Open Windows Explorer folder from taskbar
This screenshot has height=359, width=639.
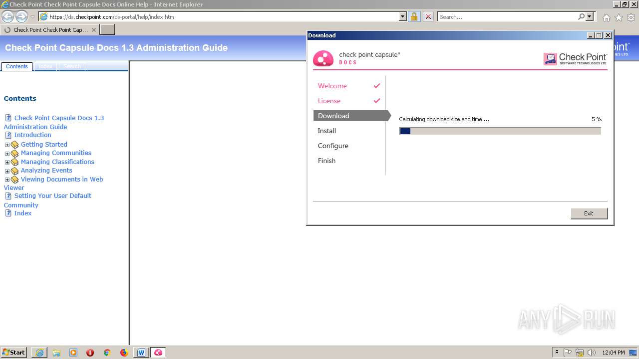(56, 353)
